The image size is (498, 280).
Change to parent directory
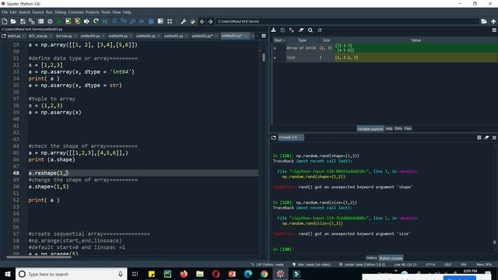pyautogui.click(x=493, y=21)
